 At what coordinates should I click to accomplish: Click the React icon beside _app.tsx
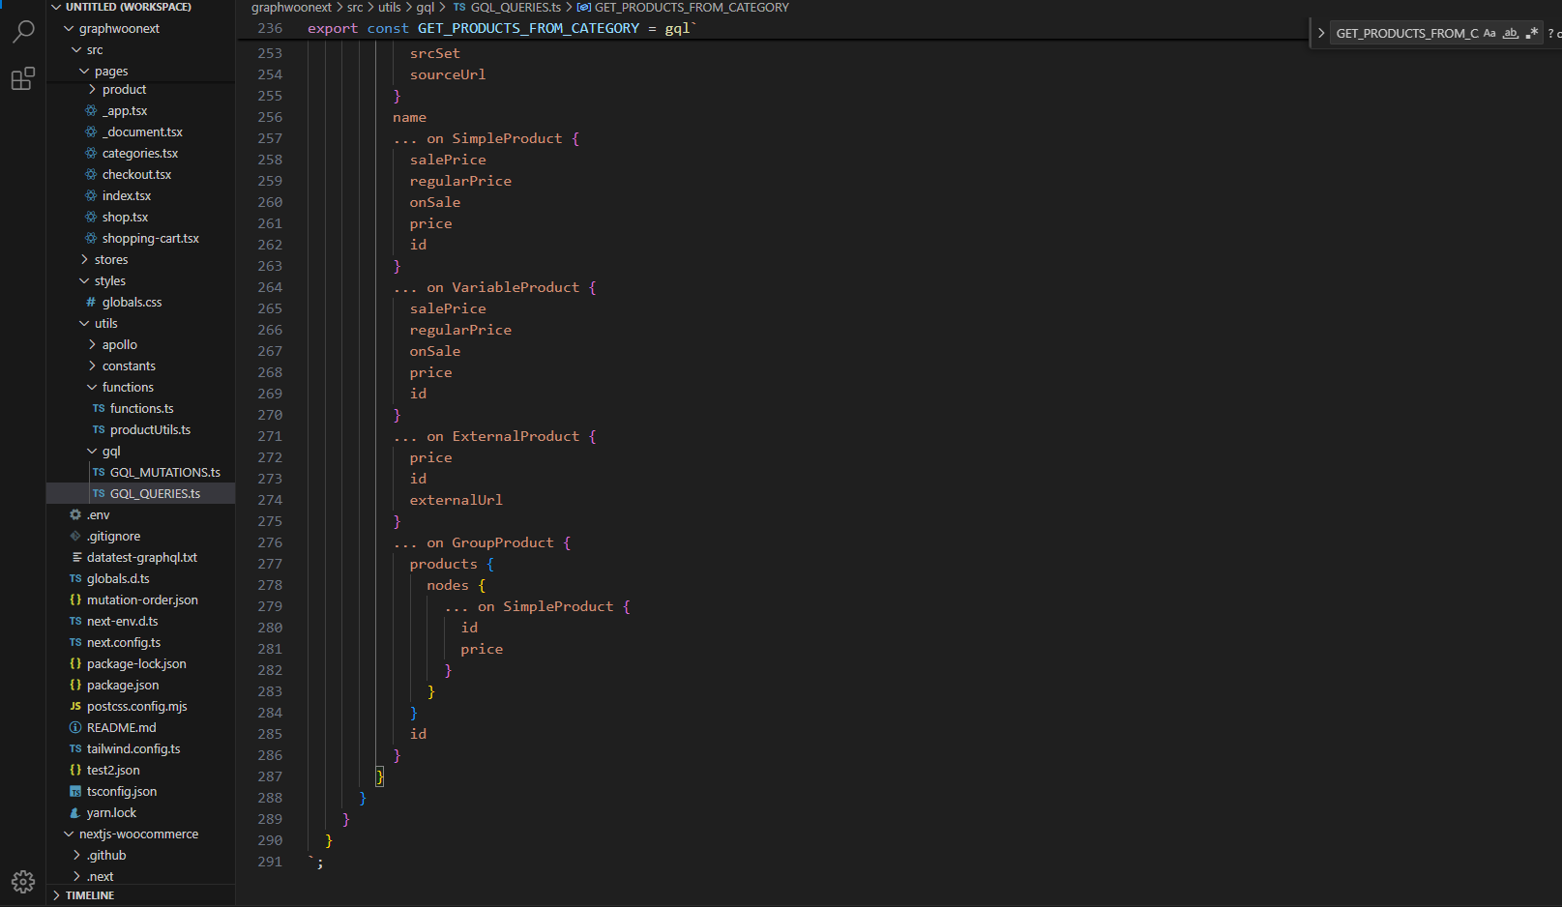pyautogui.click(x=91, y=111)
